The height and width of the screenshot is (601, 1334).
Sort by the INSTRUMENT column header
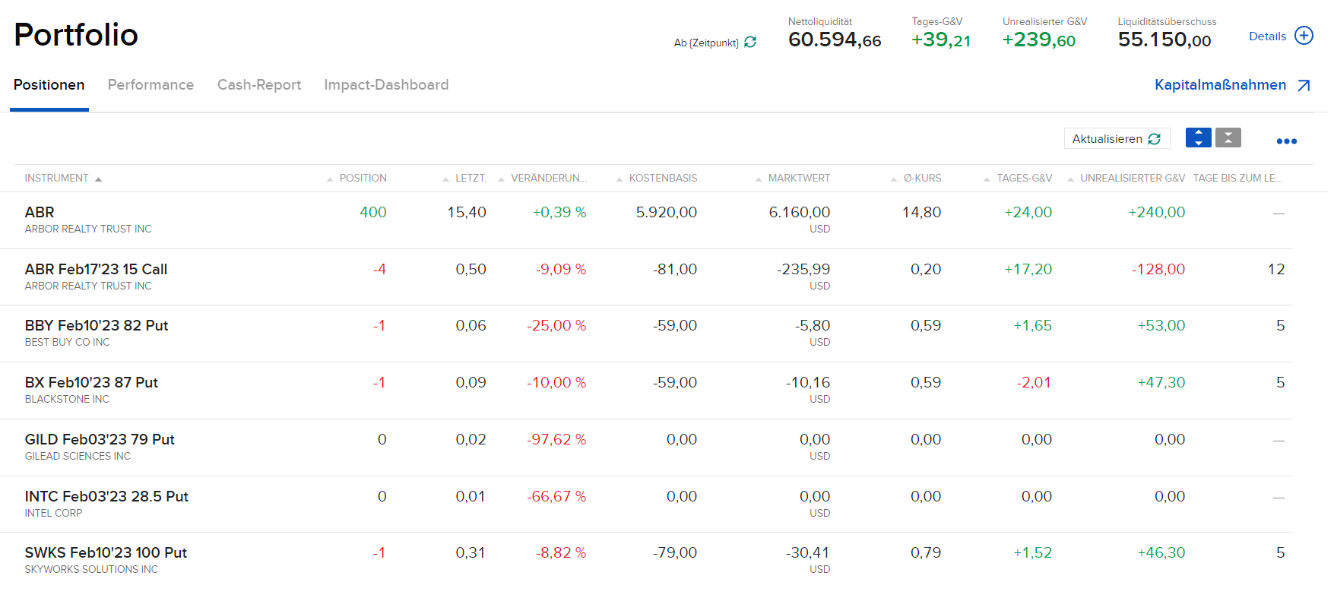click(x=56, y=179)
